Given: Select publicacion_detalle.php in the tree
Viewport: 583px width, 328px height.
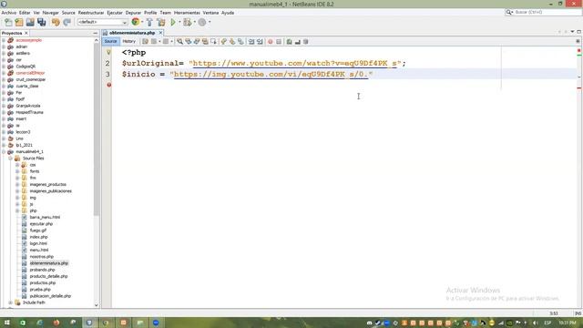Looking at the screenshot, I should [50, 296].
